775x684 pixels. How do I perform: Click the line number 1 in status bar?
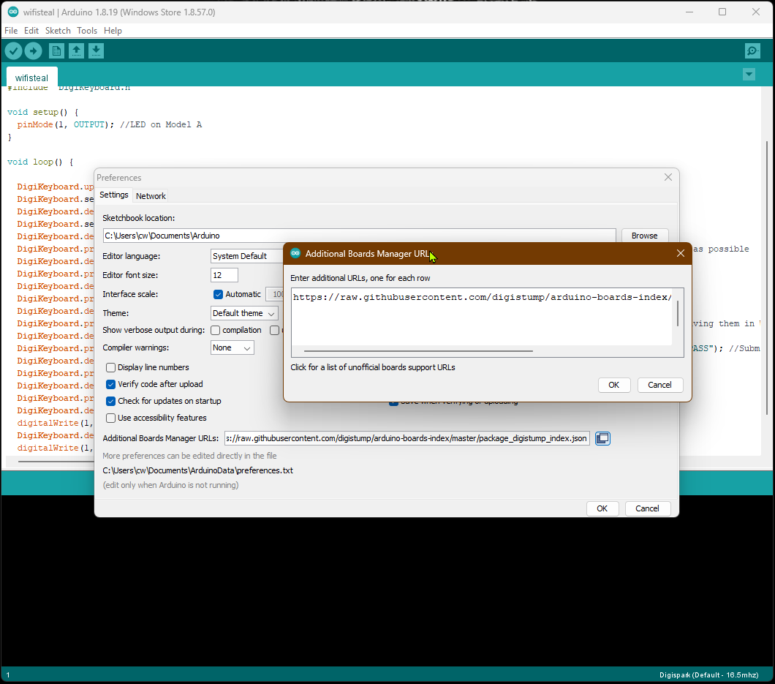[x=8, y=675]
